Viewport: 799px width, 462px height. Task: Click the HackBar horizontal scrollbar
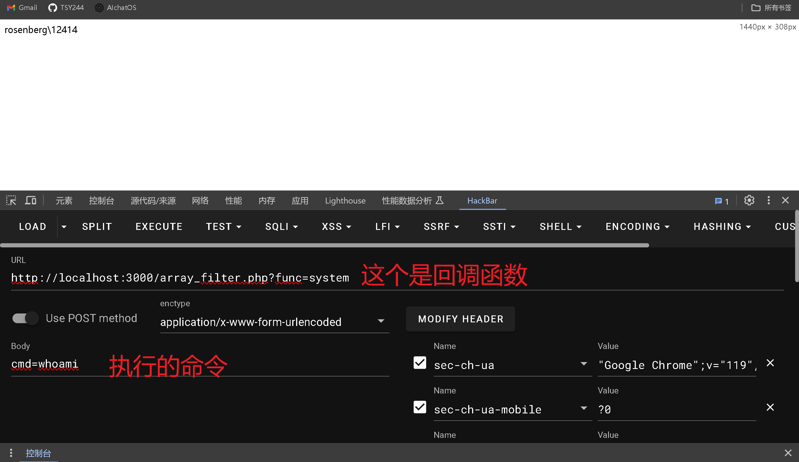pyautogui.click(x=324, y=245)
